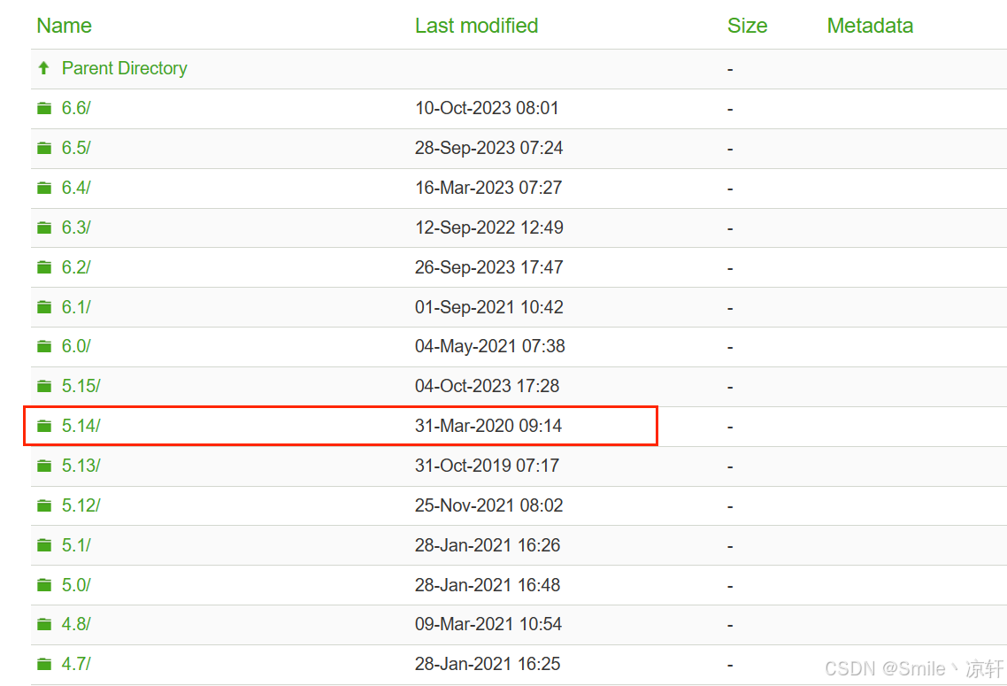Select date text 26-Sep-2023 17:47
Viewport: 1007px width, 686px height.
pyautogui.click(x=488, y=267)
